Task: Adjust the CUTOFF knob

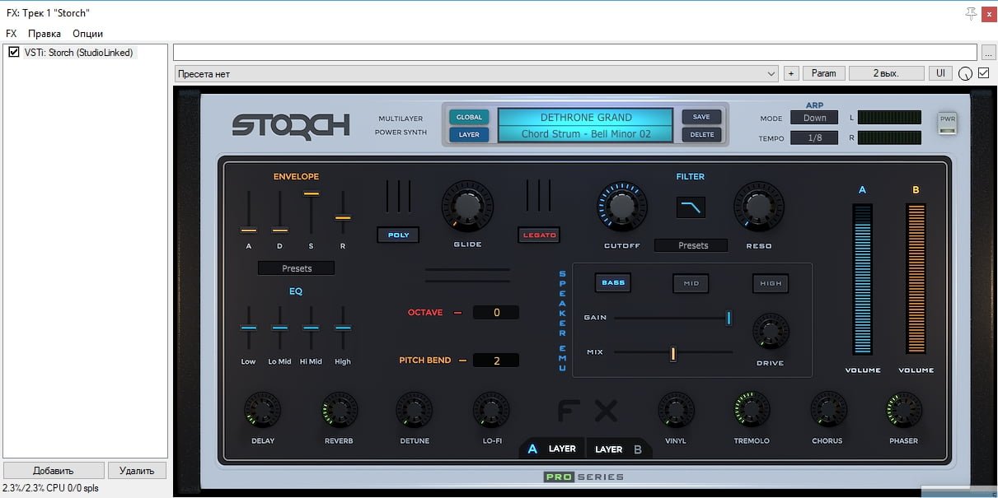Action: (x=622, y=207)
